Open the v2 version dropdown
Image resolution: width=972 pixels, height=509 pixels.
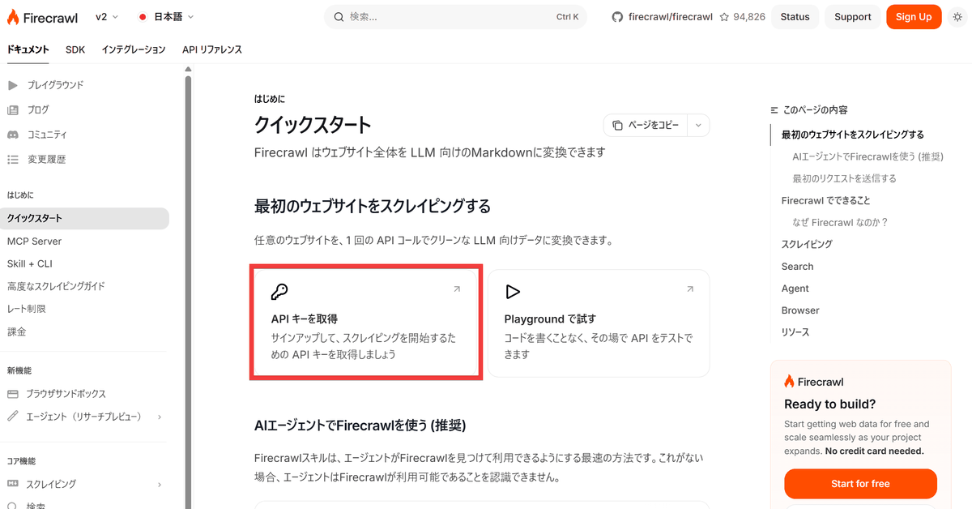pos(106,17)
